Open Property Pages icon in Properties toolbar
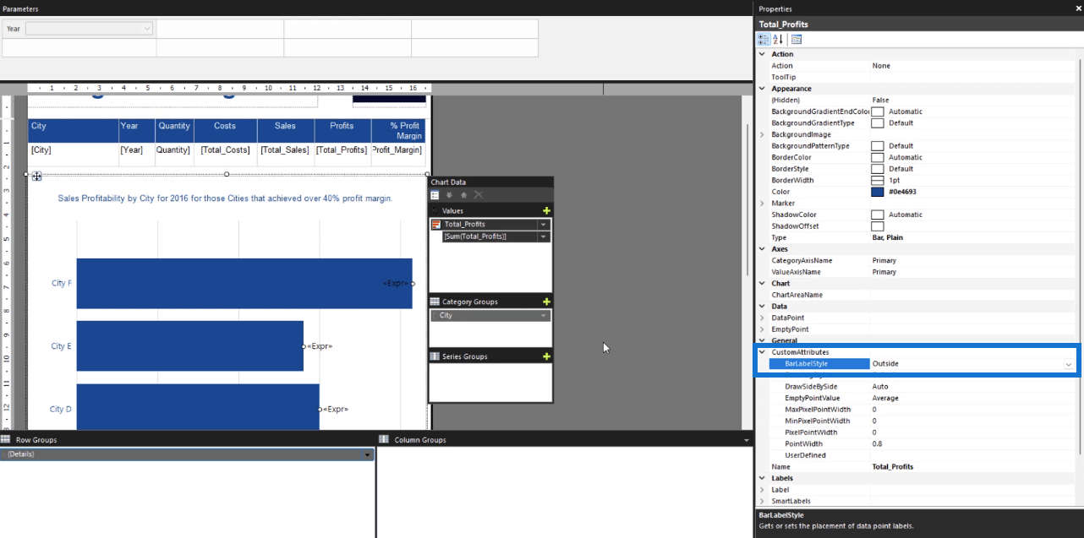 (797, 40)
